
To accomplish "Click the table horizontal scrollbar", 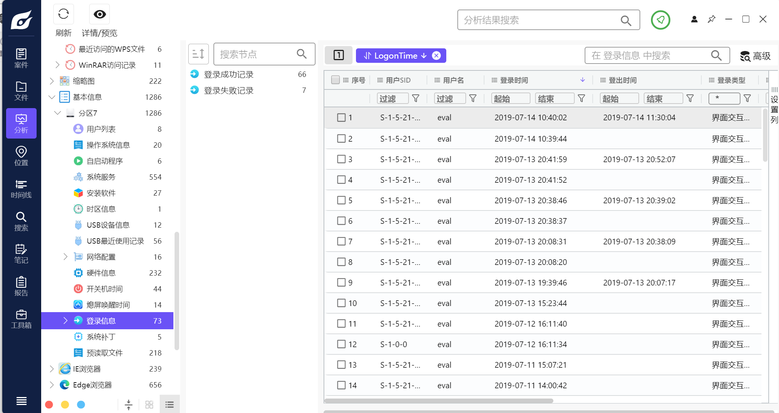I will 439,400.
